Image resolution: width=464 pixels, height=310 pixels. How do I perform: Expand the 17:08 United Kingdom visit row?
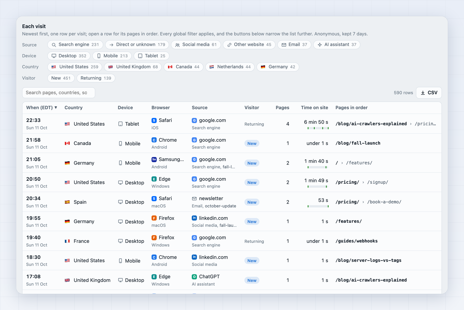[x=232, y=280]
